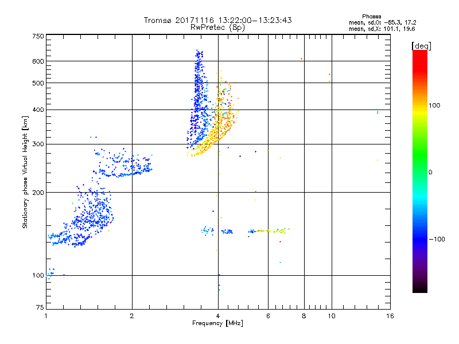
Task: Click the y-axis tick label "750"
Action: click(x=38, y=36)
